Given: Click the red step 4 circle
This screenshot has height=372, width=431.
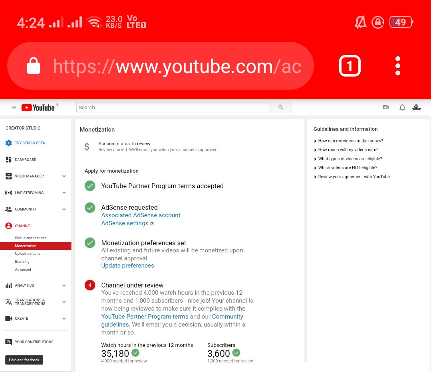Looking at the screenshot, I should tap(90, 285).
